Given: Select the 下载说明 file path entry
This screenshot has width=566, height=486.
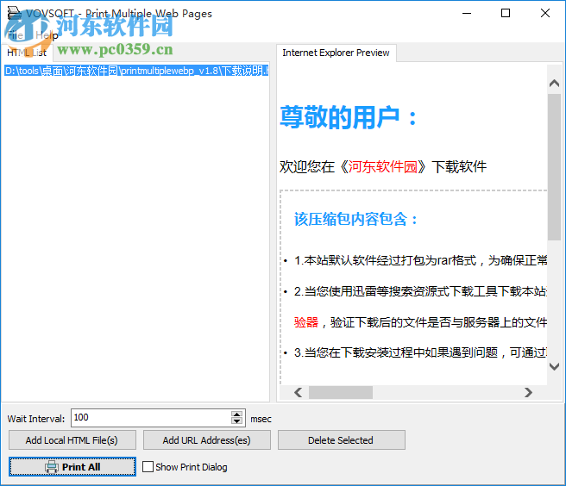Looking at the screenshot, I should 136,71.
